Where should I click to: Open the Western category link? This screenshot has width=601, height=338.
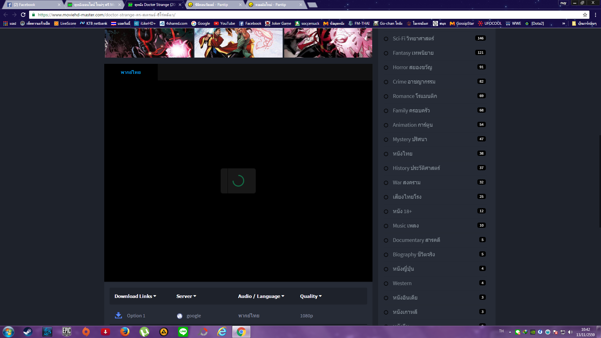[x=402, y=283]
